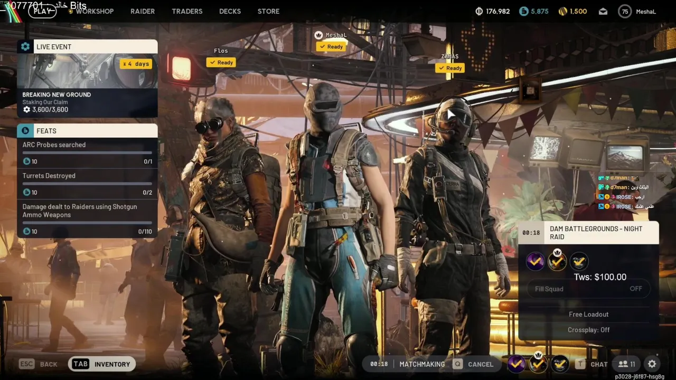The image size is (676, 380).
Task: Open the MeshaL profile name at top right
Action: [x=646, y=11]
